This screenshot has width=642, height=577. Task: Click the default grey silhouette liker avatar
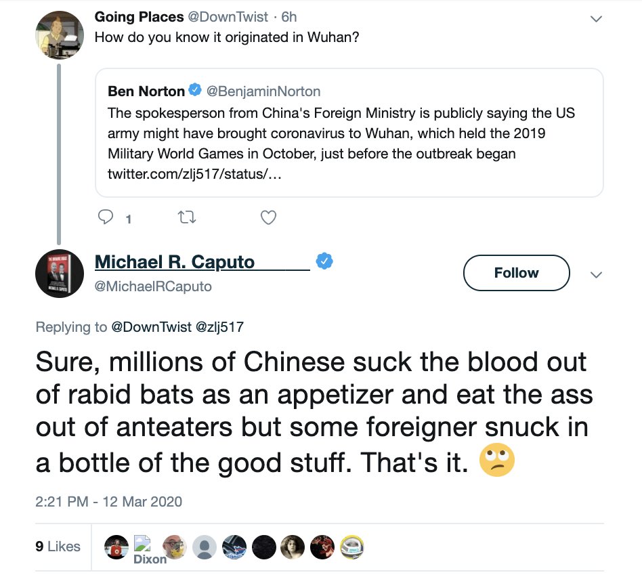tap(205, 547)
